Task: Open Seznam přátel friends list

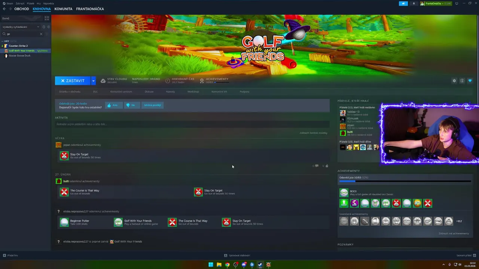Action: coord(466,256)
